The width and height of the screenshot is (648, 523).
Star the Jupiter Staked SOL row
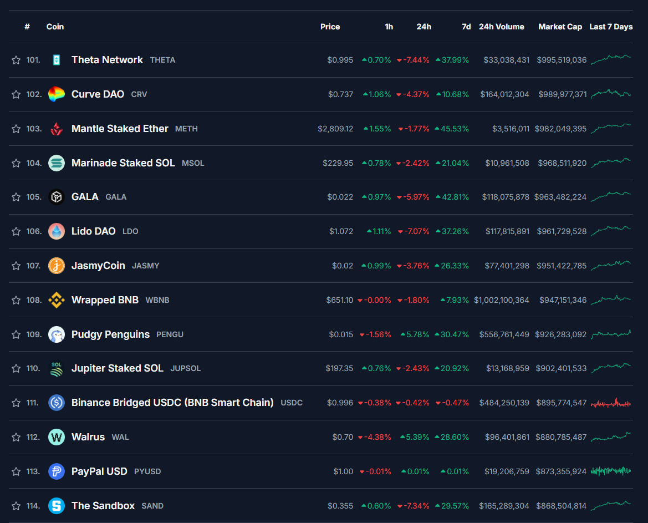click(16, 368)
